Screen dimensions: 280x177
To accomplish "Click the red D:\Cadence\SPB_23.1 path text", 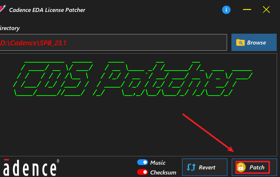I will click(33, 43).
